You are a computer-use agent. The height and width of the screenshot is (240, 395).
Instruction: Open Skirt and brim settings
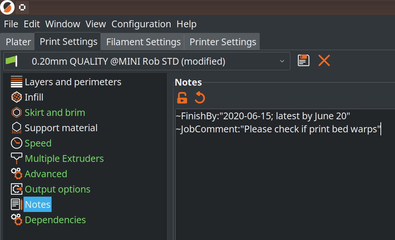[x=55, y=113]
